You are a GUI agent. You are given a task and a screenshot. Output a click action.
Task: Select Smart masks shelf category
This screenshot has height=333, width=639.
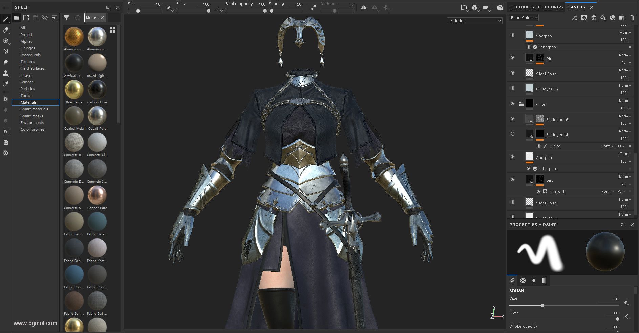click(32, 116)
